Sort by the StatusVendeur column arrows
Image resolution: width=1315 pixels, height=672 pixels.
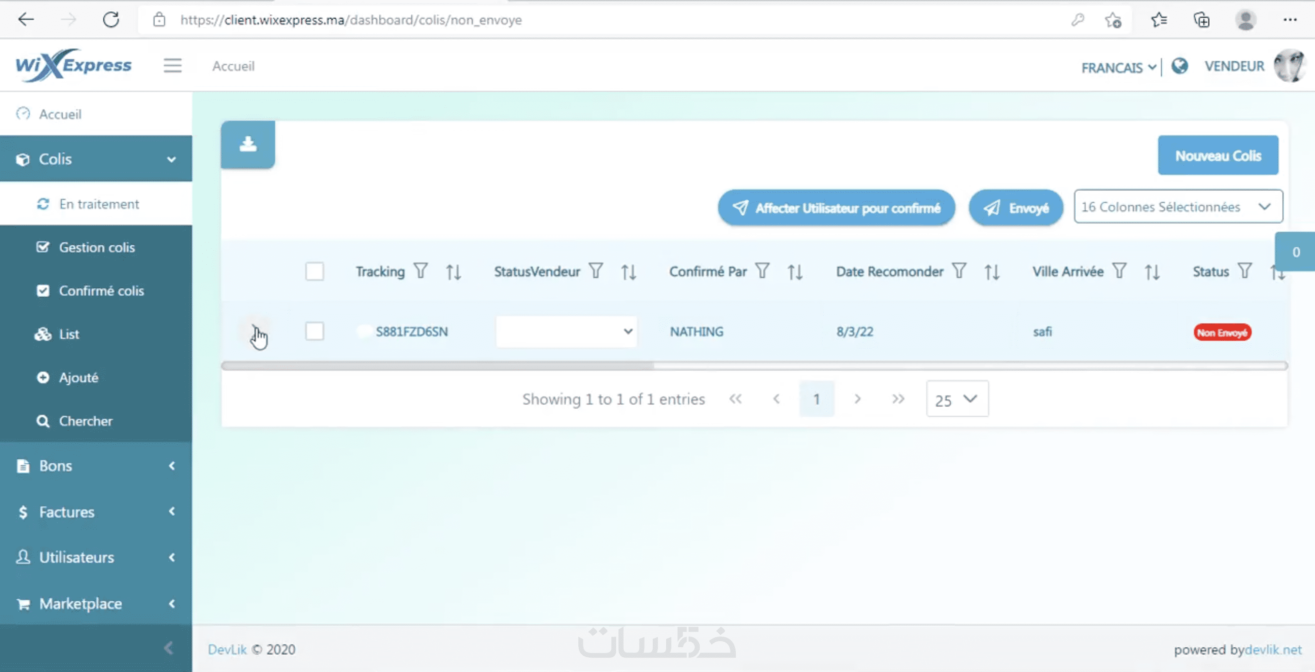click(628, 272)
